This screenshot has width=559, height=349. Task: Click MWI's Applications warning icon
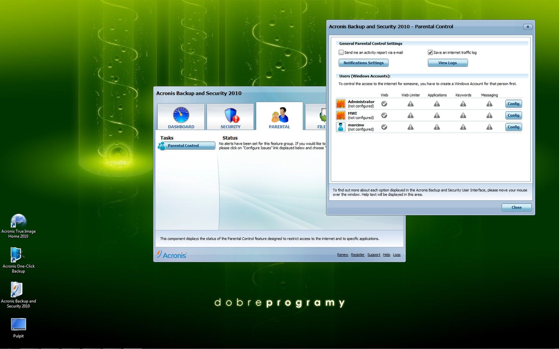coord(437,115)
